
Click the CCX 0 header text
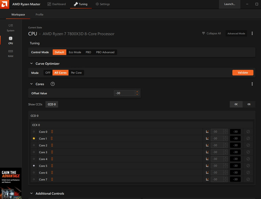point(36,125)
